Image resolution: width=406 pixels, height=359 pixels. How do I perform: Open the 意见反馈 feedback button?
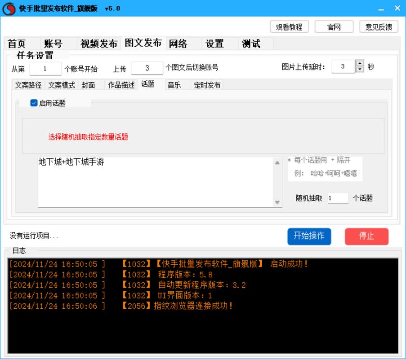(379, 27)
